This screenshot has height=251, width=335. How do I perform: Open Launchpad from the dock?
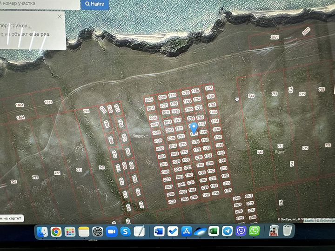tap(70, 231)
